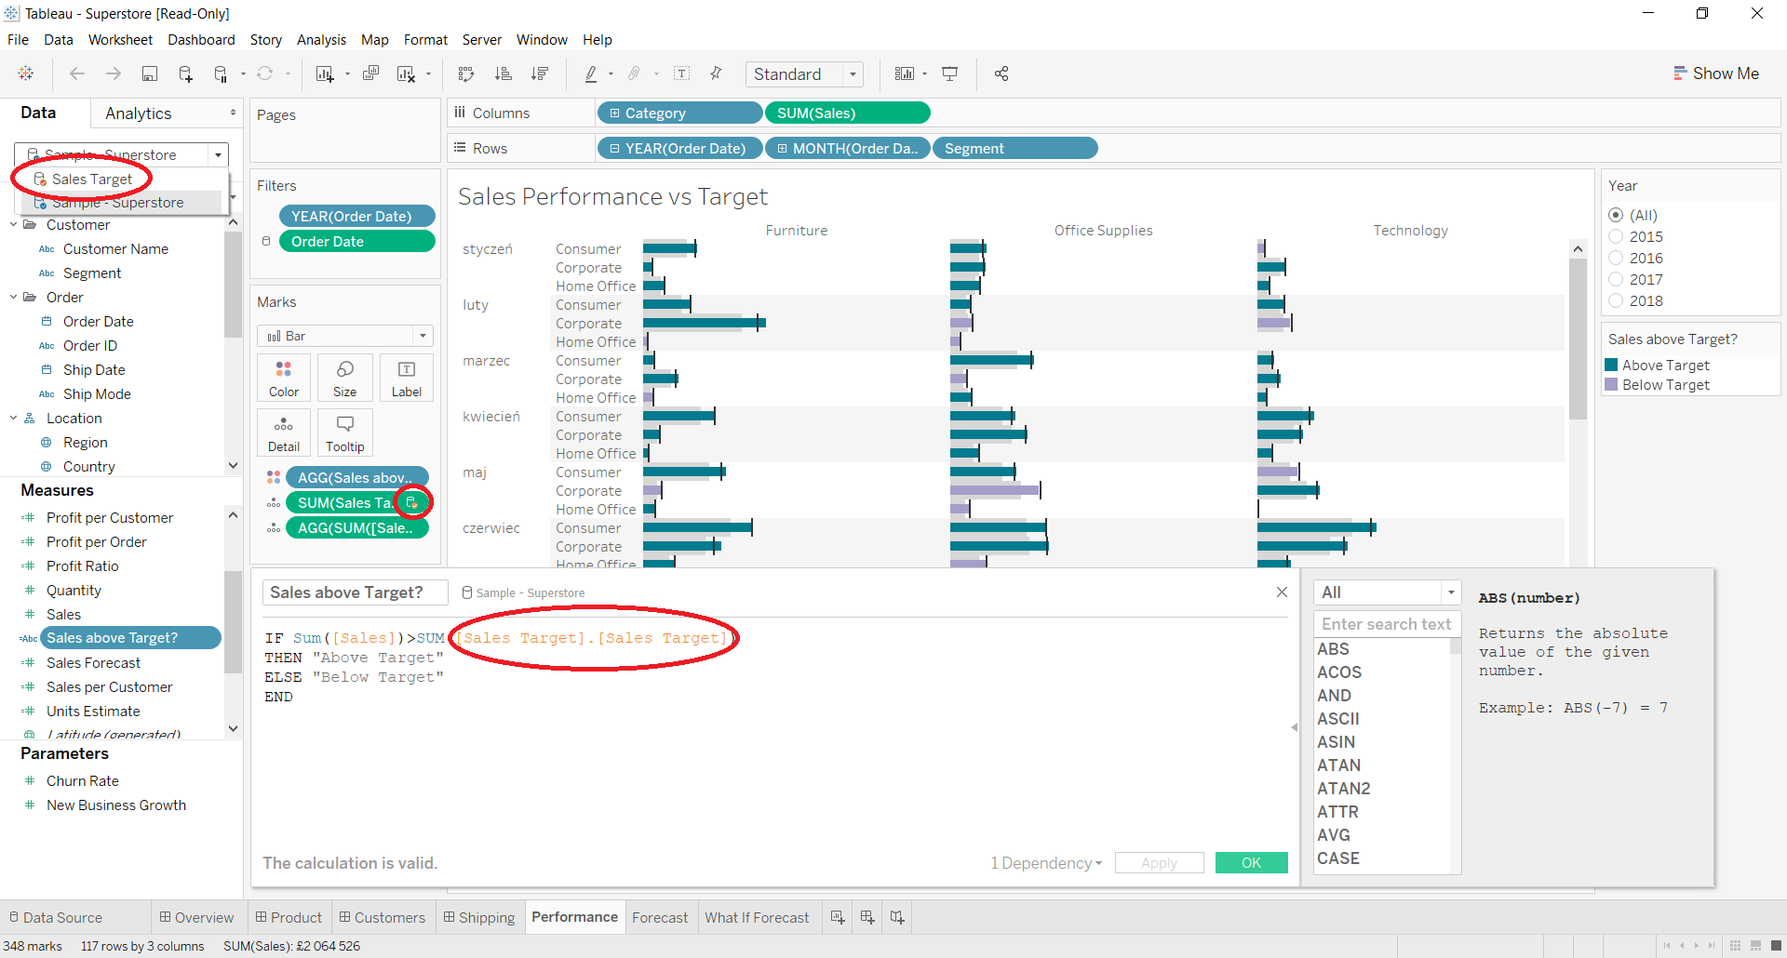Click the Show Me button
This screenshot has width=1787, height=958.
1715,73
